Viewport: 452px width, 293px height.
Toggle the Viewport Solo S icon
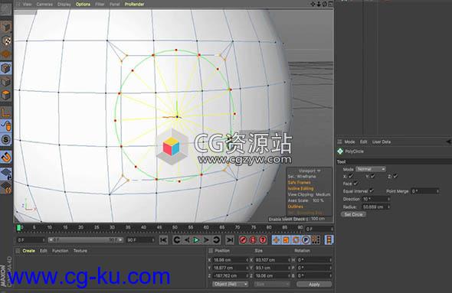point(6,139)
